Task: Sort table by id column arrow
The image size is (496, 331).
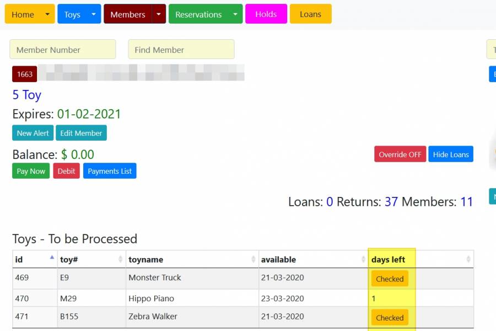Action: (x=52, y=259)
